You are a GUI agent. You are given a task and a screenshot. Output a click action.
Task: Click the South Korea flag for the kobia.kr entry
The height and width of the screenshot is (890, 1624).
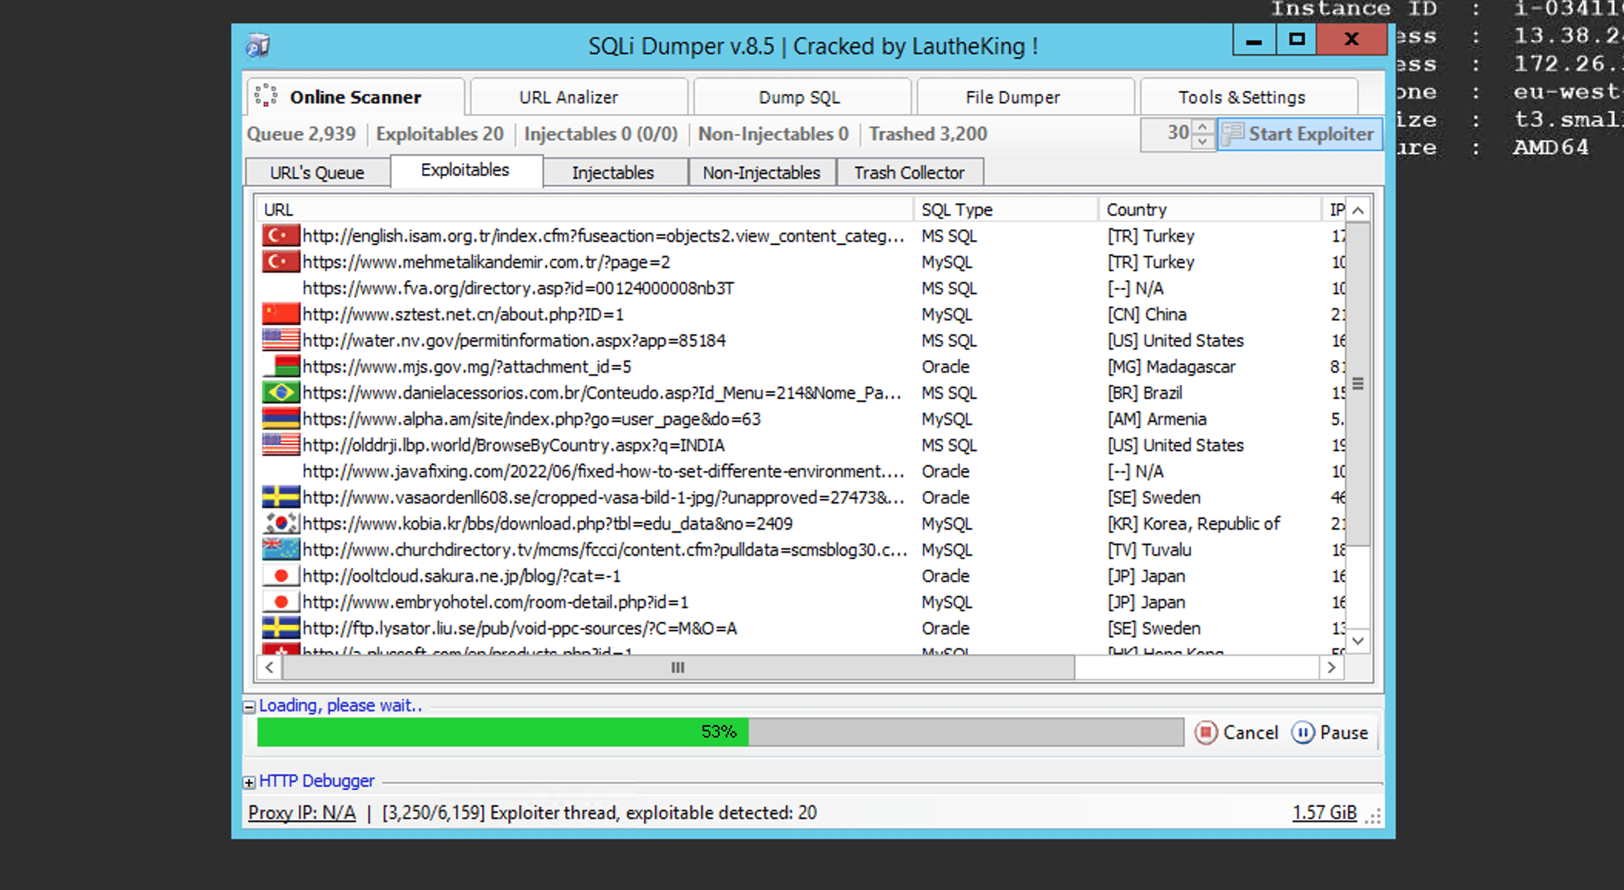(x=280, y=524)
